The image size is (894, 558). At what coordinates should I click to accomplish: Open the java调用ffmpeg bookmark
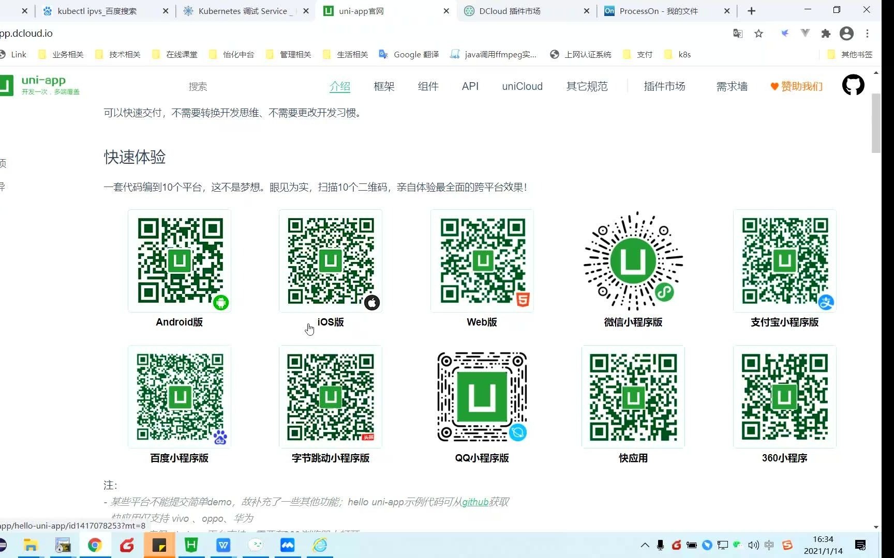point(494,54)
